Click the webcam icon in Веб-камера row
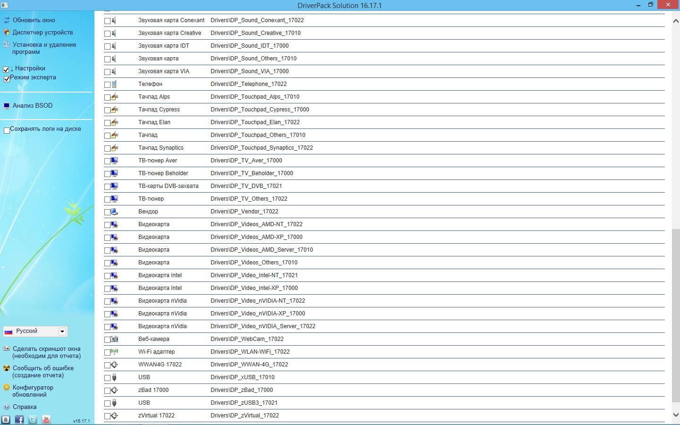The width and height of the screenshot is (680, 425). [114, 339]
